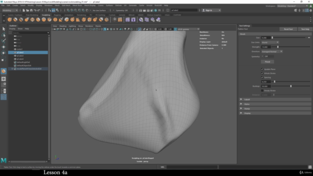Image resolution: width=313 pixels, height=176 pixels.
Task: Click the Sign In button
Action: (211, 10)
